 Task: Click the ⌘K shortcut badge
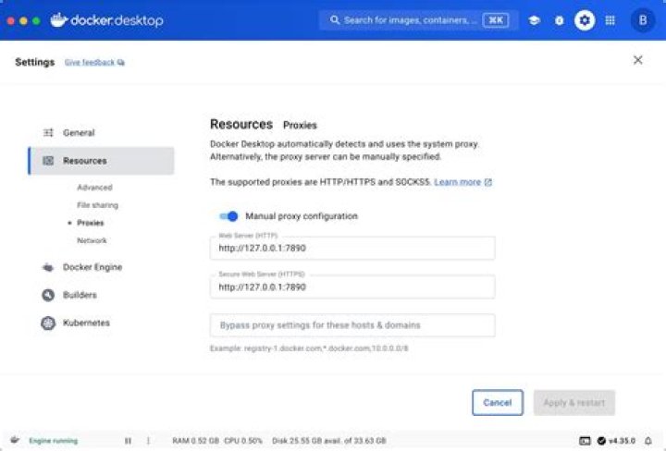[x=496, y=20]
